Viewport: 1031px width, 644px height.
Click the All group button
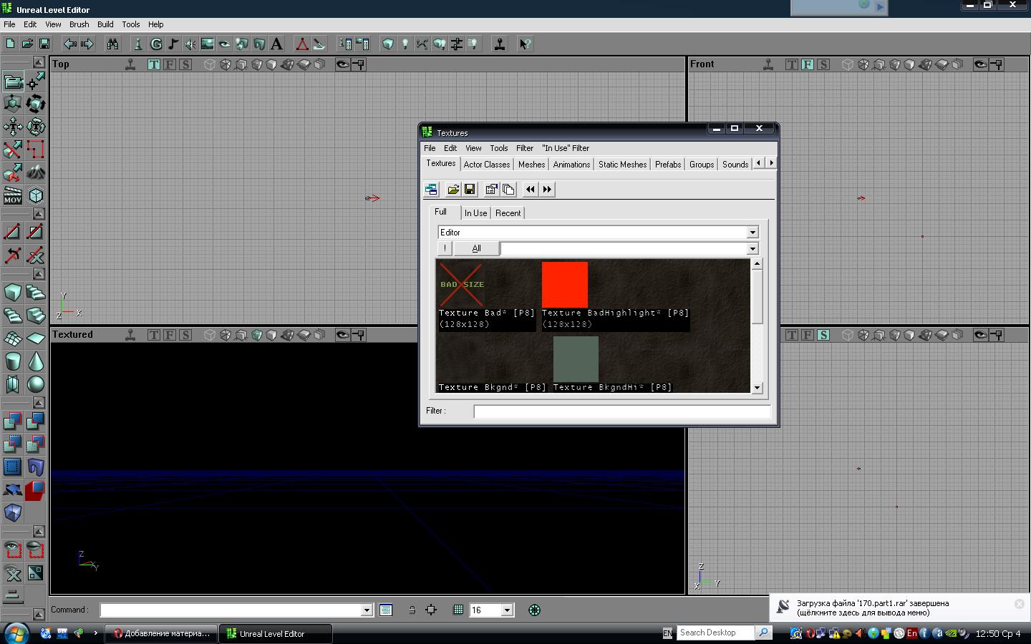(x=476, y=248)
